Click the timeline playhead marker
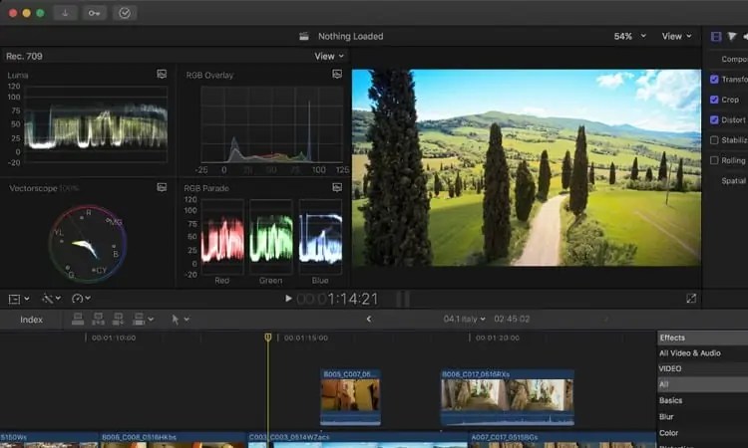This screenshot has width=748, height=448. [268, 337]
